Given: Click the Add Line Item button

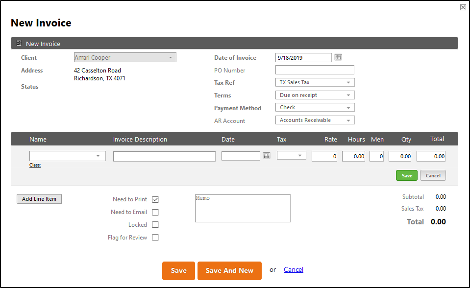Looking at the screenshot, I should pyautogui.click(x=39, y=199).
